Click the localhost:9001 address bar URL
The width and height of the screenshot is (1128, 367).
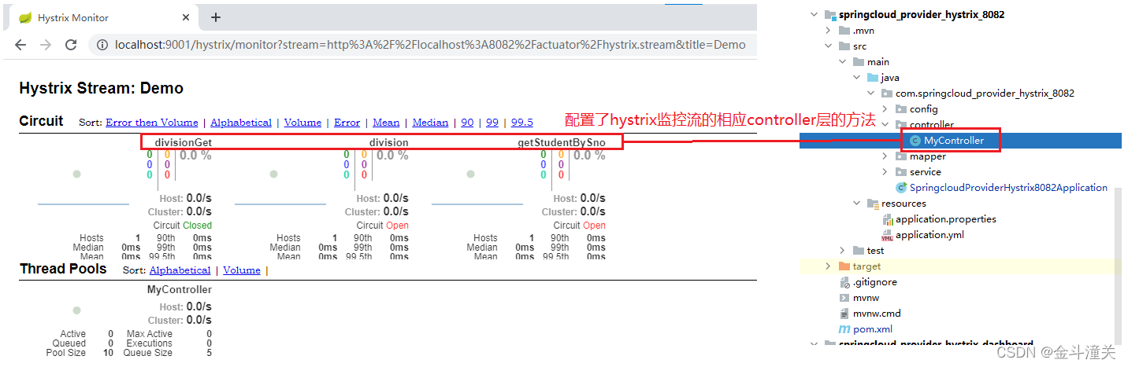(430, 45)
